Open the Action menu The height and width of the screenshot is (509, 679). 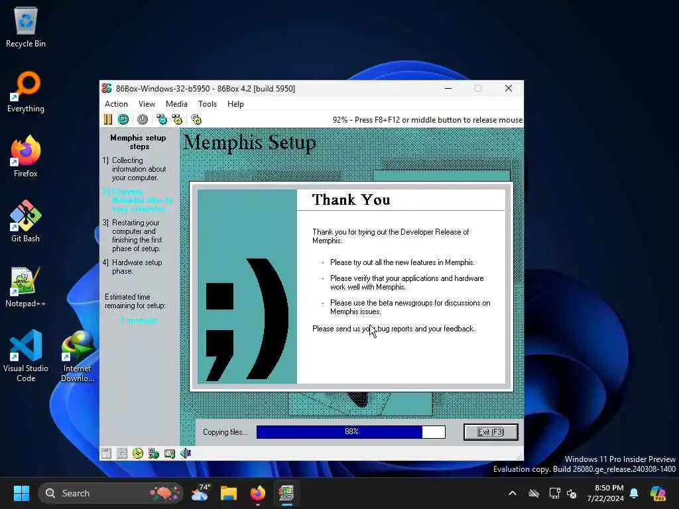(x=116, y=104)
